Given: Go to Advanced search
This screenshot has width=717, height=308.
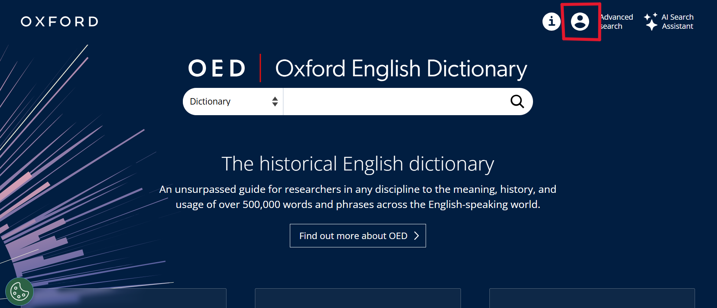Looking at the screenshot, I should pyautogui.click(x=617, y=22).
